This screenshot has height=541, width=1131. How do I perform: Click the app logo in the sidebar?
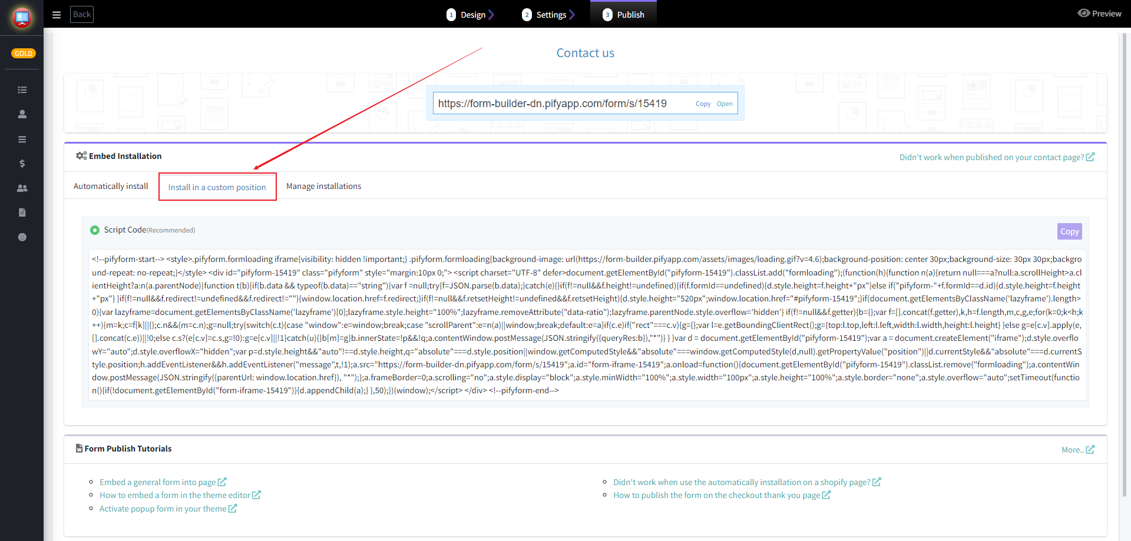[22, 18]
